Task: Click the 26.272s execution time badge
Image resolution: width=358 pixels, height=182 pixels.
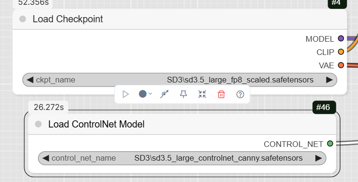Action: [49, 107]
